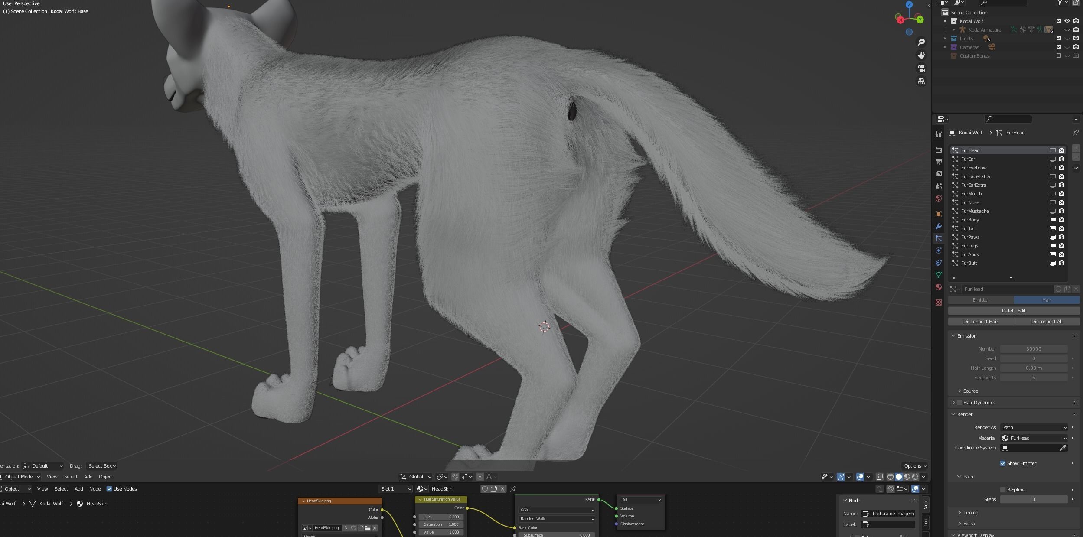Image resolution: width=1083 pixels, height=537 pixels.
Task: Click the viewport pan hand icon
Action: [x=921, y=55]
